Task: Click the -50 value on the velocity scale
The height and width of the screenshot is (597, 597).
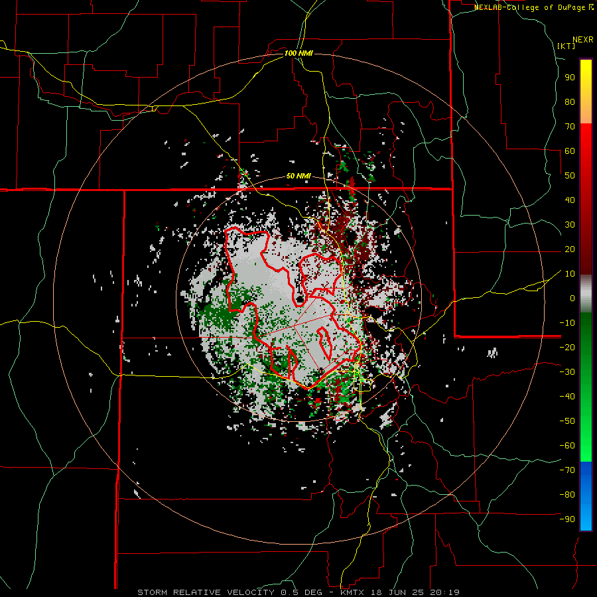Action: pos(567,421)
